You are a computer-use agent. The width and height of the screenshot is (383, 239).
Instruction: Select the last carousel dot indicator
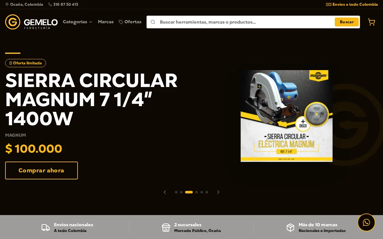[207, 192]
